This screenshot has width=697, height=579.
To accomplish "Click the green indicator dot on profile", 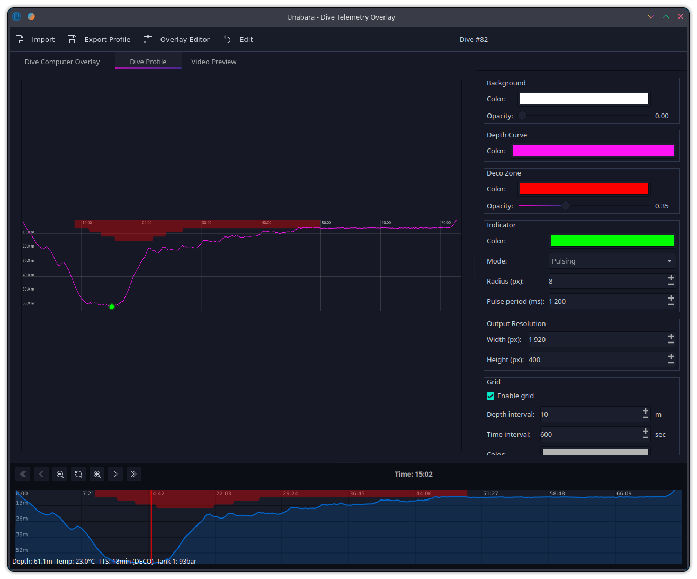I will (112, 306).
